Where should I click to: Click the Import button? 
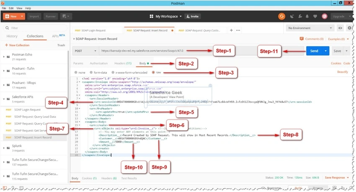(34, 16)
